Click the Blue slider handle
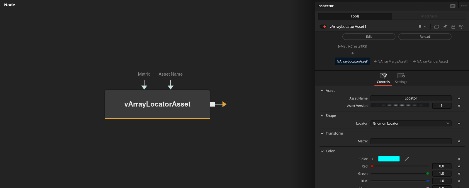This screenshot has width=469, height=188. [x=428, y=181]
